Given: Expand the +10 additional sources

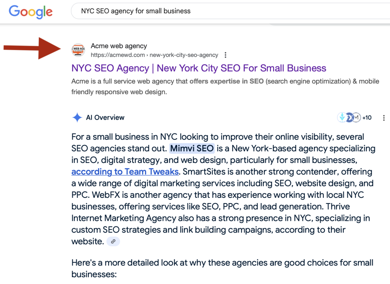Looking at the screenshot, I should tap(367, 118).
